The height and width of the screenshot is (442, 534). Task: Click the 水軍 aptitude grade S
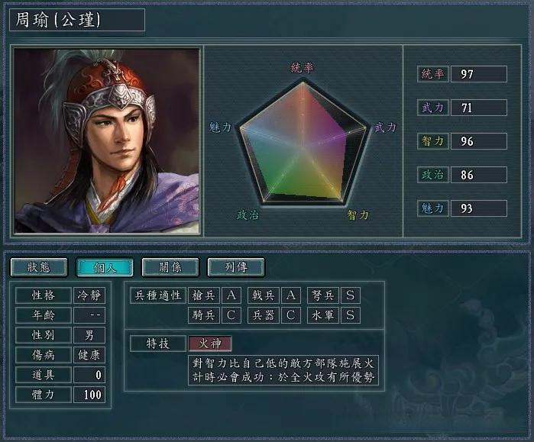[x=351, y=315]
